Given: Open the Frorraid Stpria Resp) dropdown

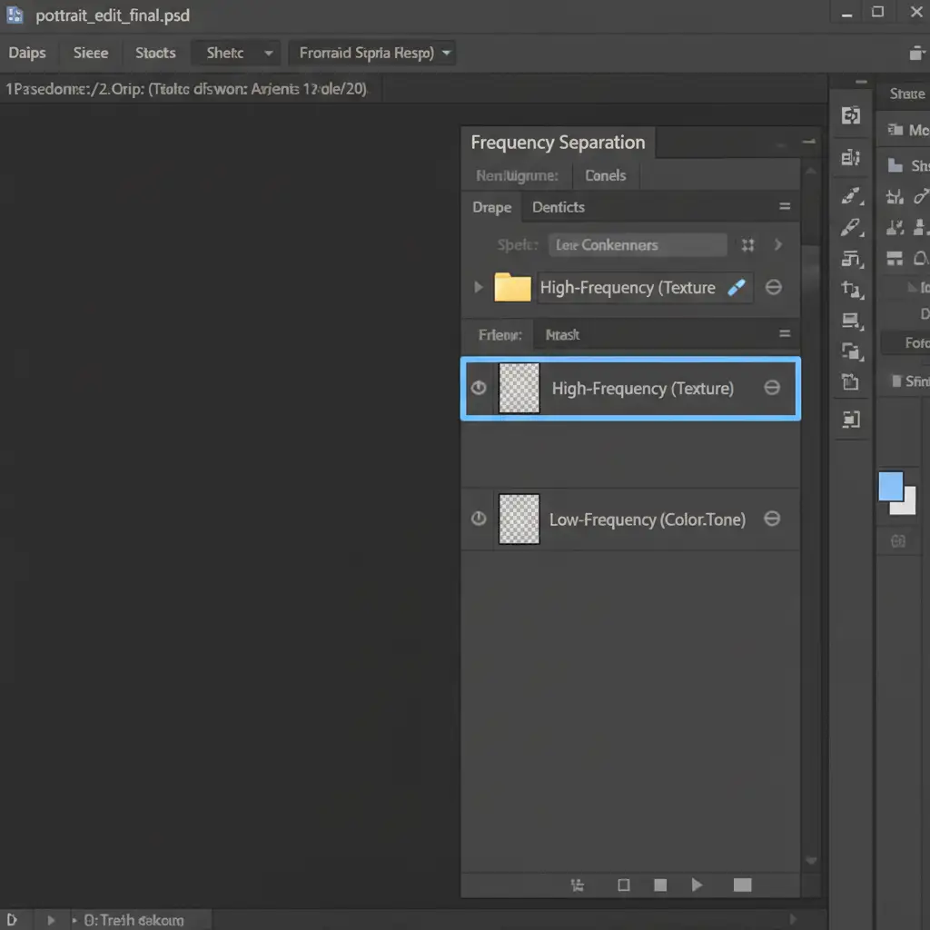Looking at the screenshot, I should point(374,53).
